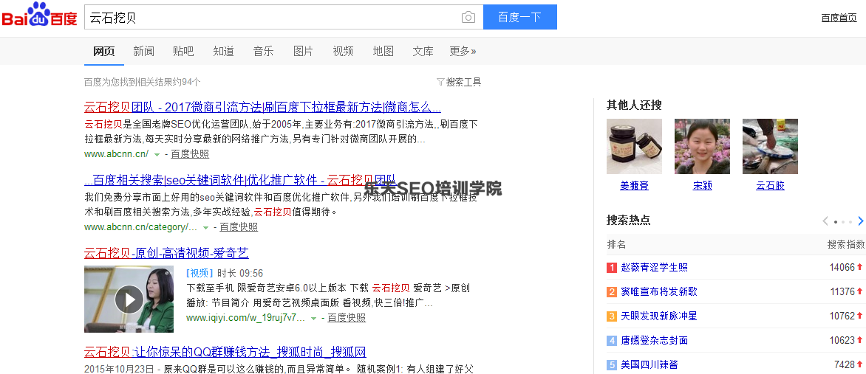Click the [视频] tag label
The width and height of the screenshot is (866, 374).
(200, 273)
